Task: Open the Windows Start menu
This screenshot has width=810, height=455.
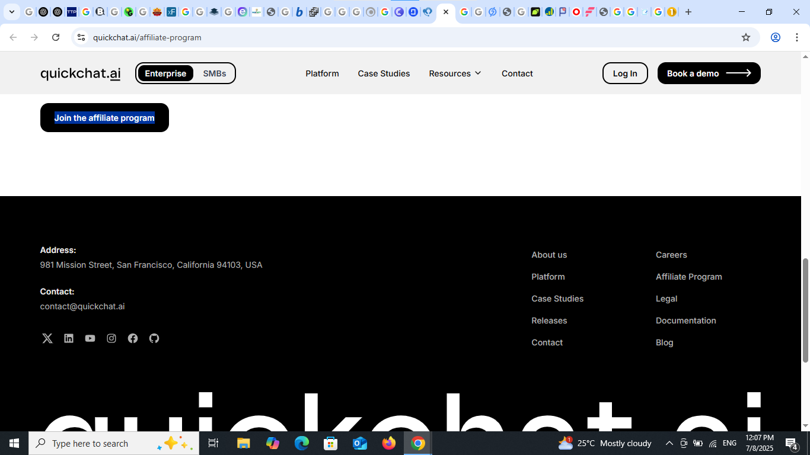Action: (14, 443)
